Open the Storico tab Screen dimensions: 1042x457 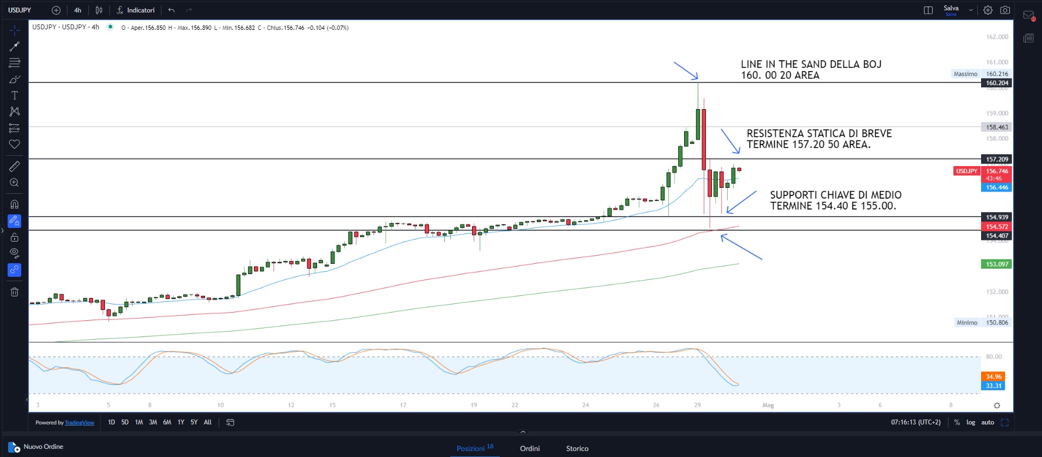577,448
